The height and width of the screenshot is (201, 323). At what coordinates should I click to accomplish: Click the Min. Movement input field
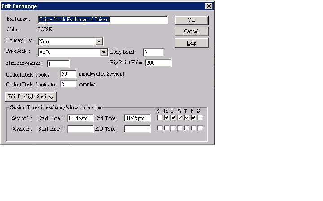click(x=58, y=64)
